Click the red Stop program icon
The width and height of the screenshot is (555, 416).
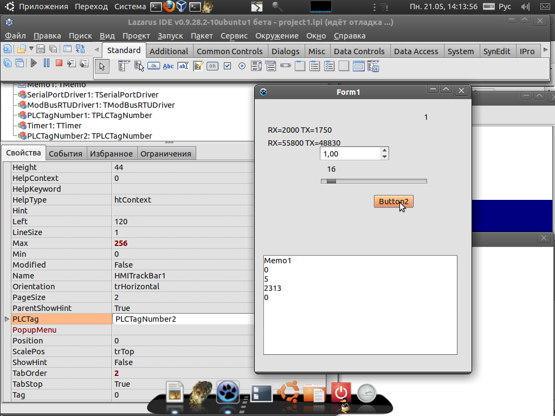(x=59, y=63)
